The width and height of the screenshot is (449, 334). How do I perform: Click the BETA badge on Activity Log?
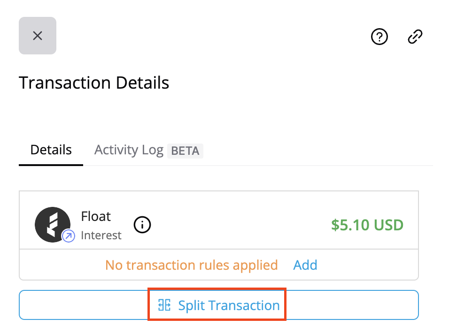click(185, 151)
